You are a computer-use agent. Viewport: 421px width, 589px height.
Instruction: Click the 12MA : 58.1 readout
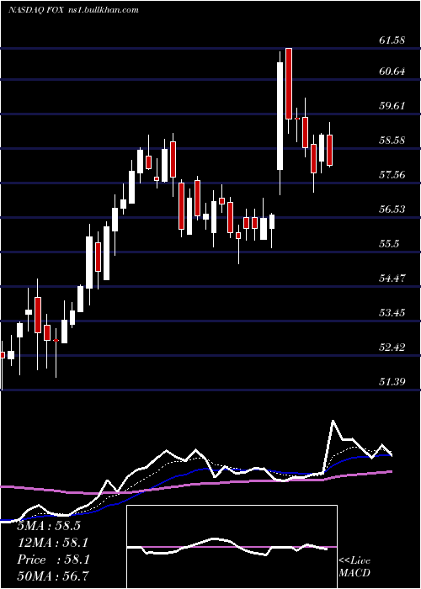click(53, 543)
